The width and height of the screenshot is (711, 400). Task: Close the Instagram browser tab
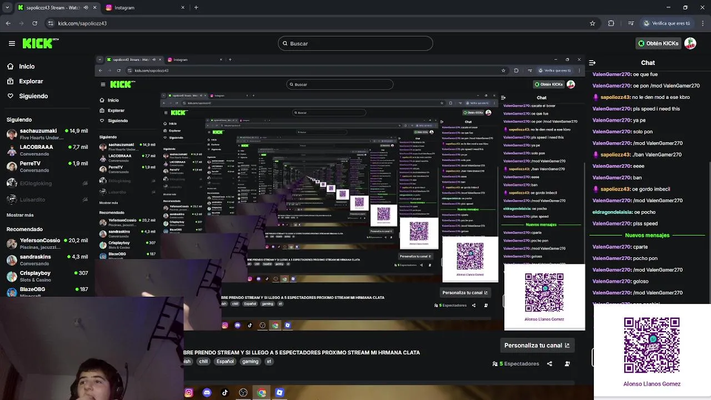pyautogui.click(x=183, y=8)
